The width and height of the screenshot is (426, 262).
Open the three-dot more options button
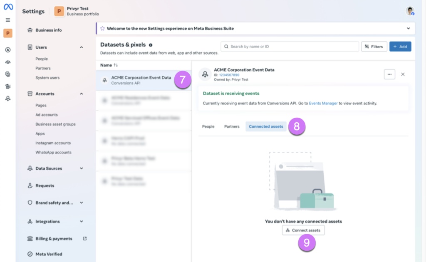tap(389, 74)
